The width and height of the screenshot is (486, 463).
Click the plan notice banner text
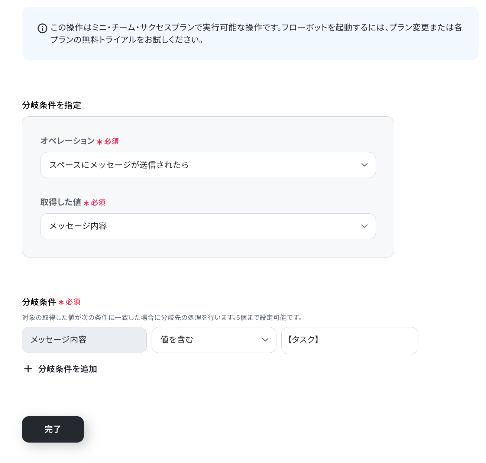coord(256,33)
